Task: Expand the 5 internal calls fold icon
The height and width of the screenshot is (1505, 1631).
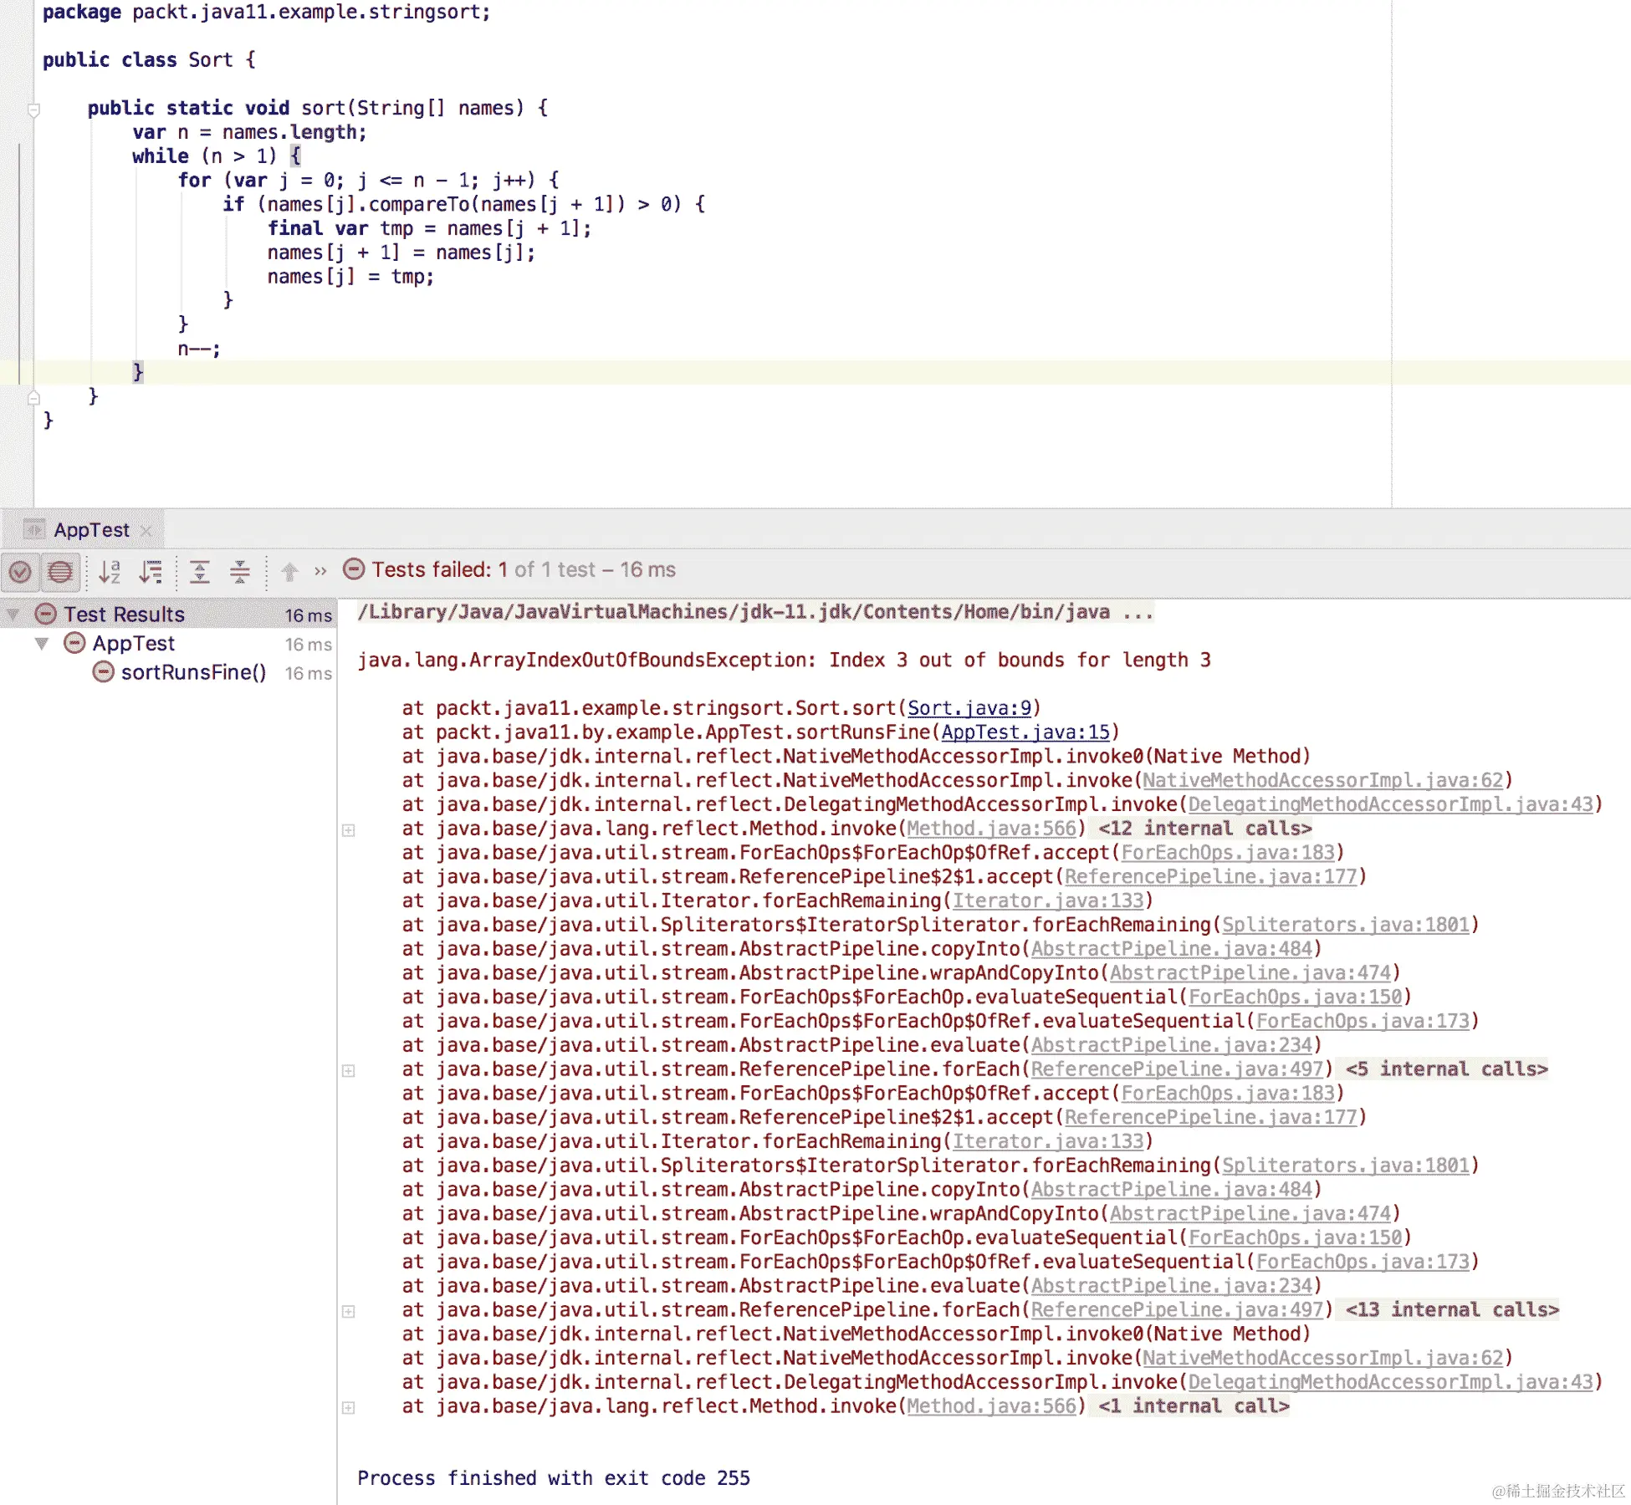Action: tap(349, 1071)
